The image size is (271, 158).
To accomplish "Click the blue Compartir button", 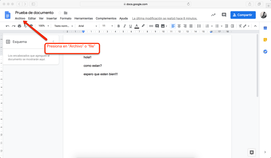I will tap(243, 15).
